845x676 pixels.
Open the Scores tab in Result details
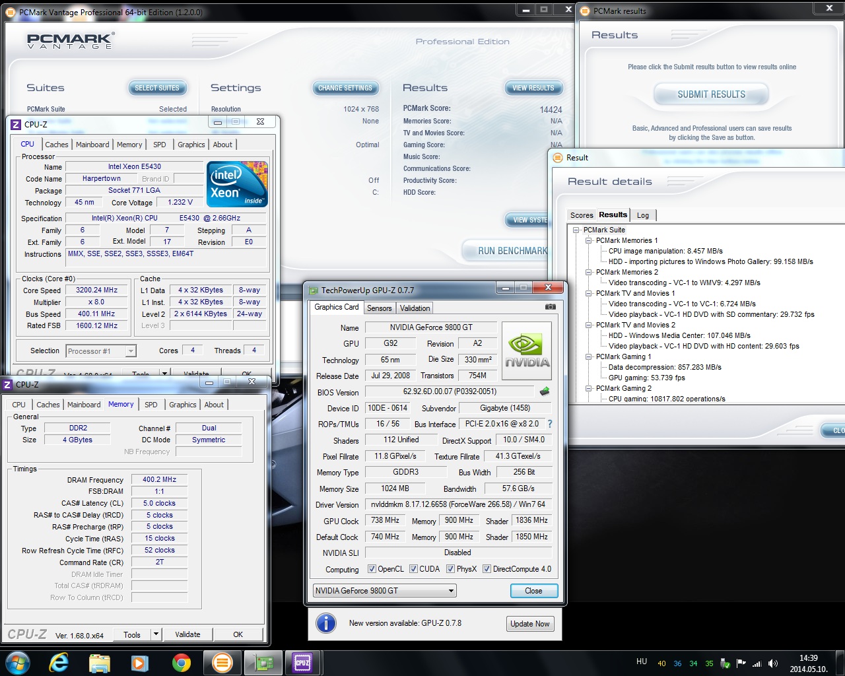pyautogui.click(x=582, y=215)
